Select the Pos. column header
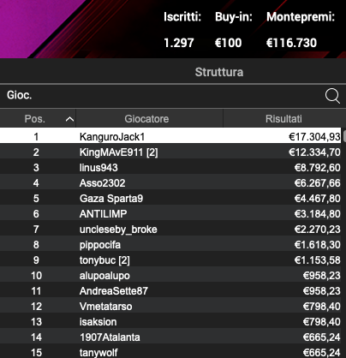The image size is (346, 358). (38, 118)
